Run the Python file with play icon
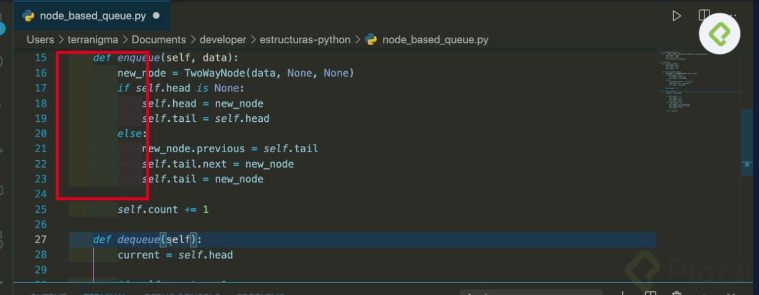This screenshot has width=759, height=295. [677, 15]
